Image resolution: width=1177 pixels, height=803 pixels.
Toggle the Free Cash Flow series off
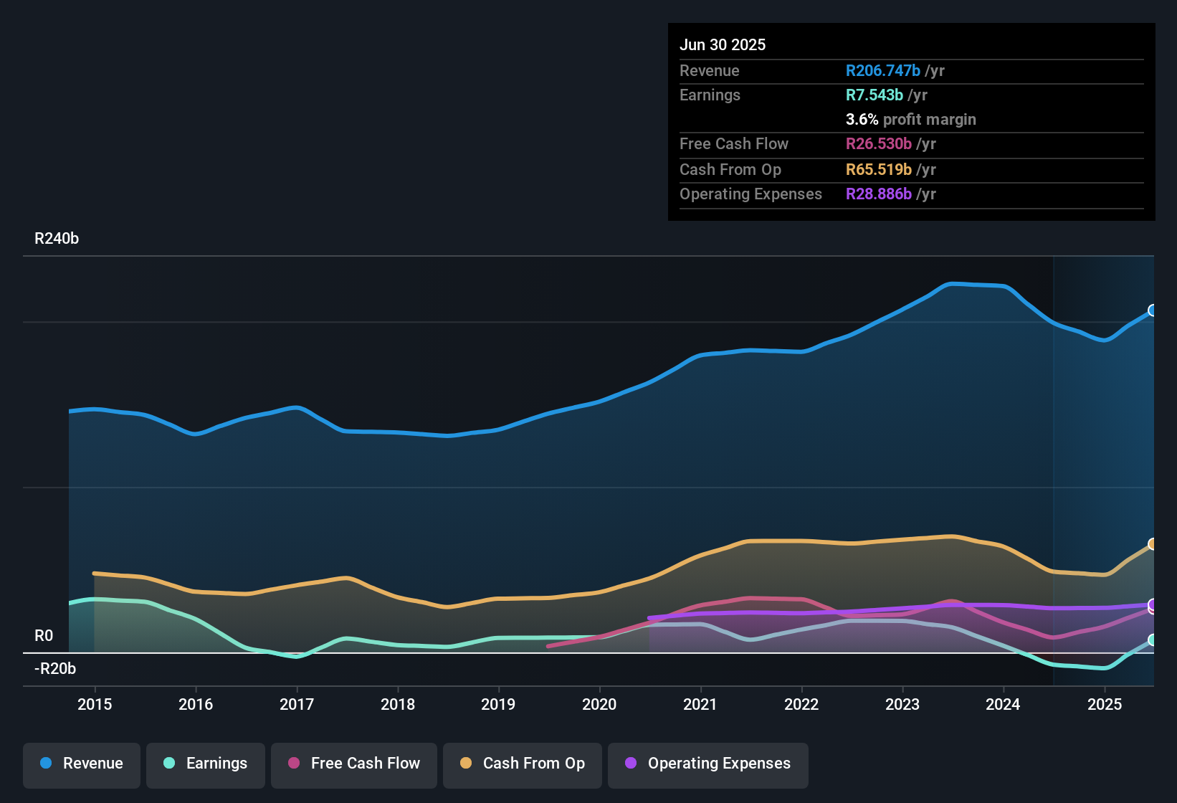(353, 764)
